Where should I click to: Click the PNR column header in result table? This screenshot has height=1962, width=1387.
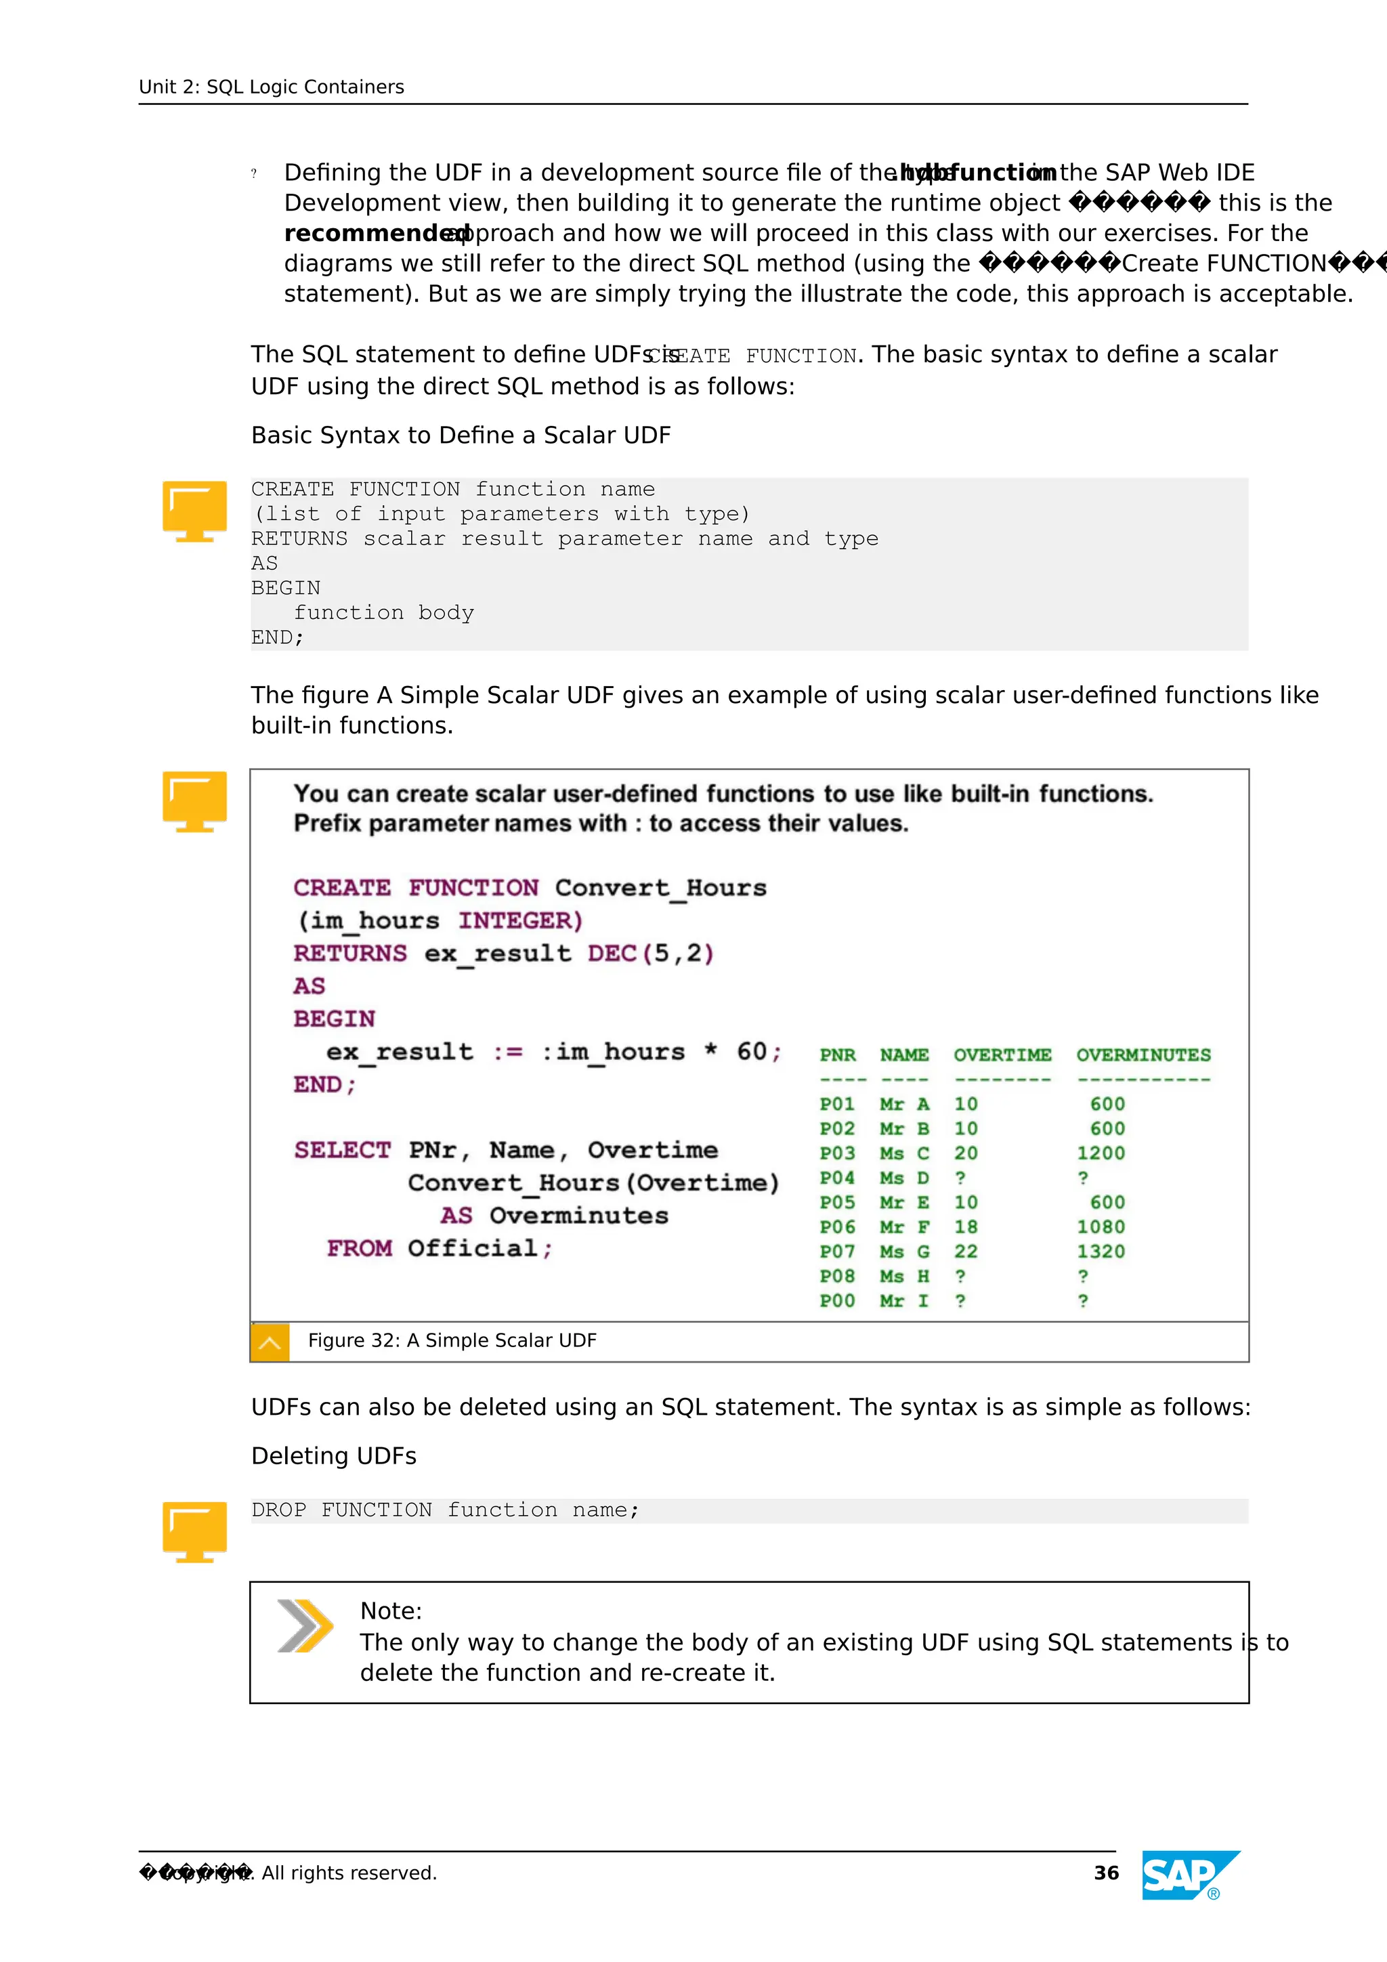click(x=836, y=1055)
